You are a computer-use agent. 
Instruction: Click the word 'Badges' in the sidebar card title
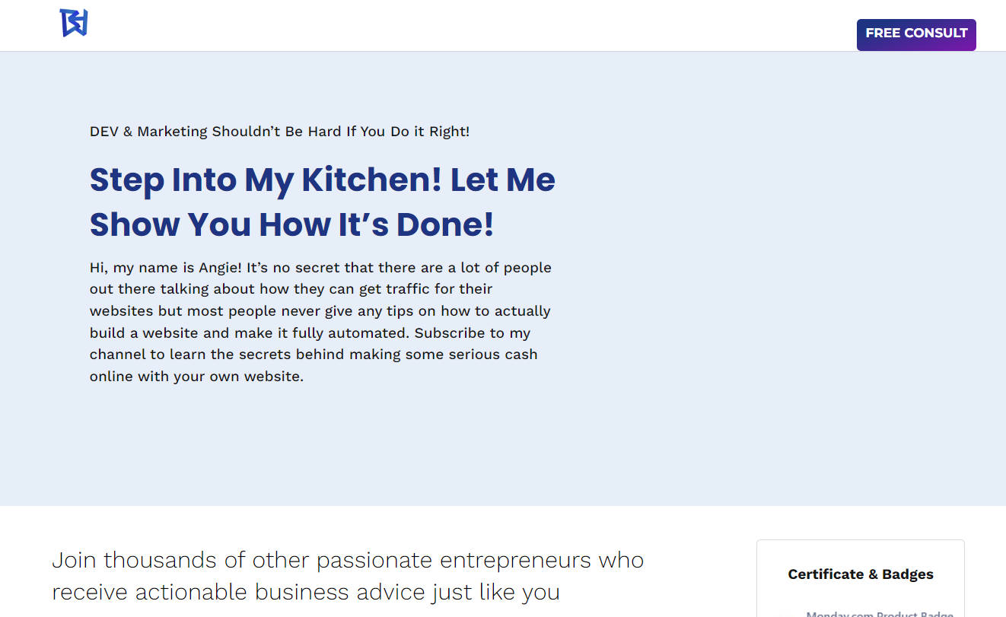tap(908, 574)
